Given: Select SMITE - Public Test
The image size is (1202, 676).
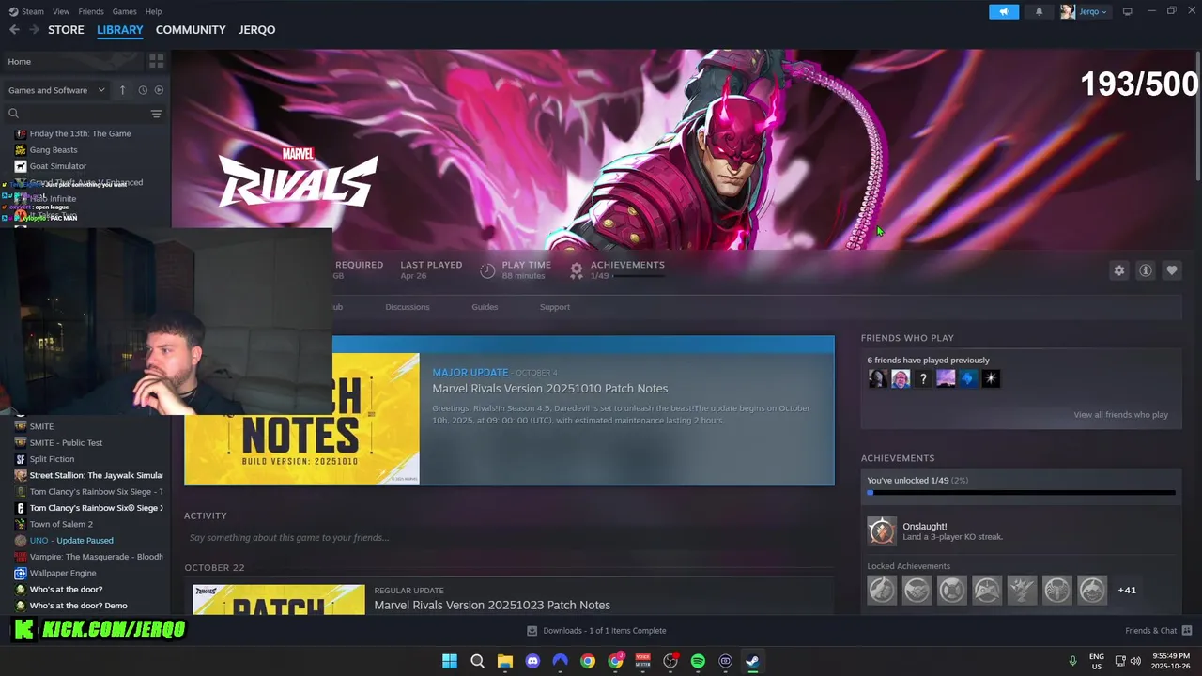Looking at the screenshot, I should pos(66,442).
